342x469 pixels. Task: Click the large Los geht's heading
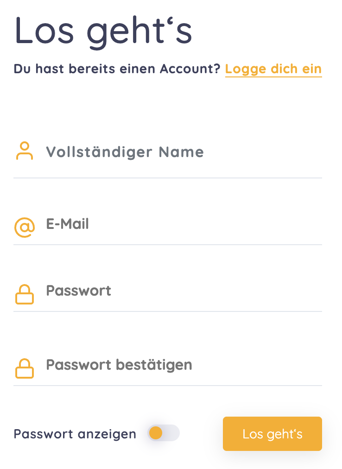click(x=103, y=32)
